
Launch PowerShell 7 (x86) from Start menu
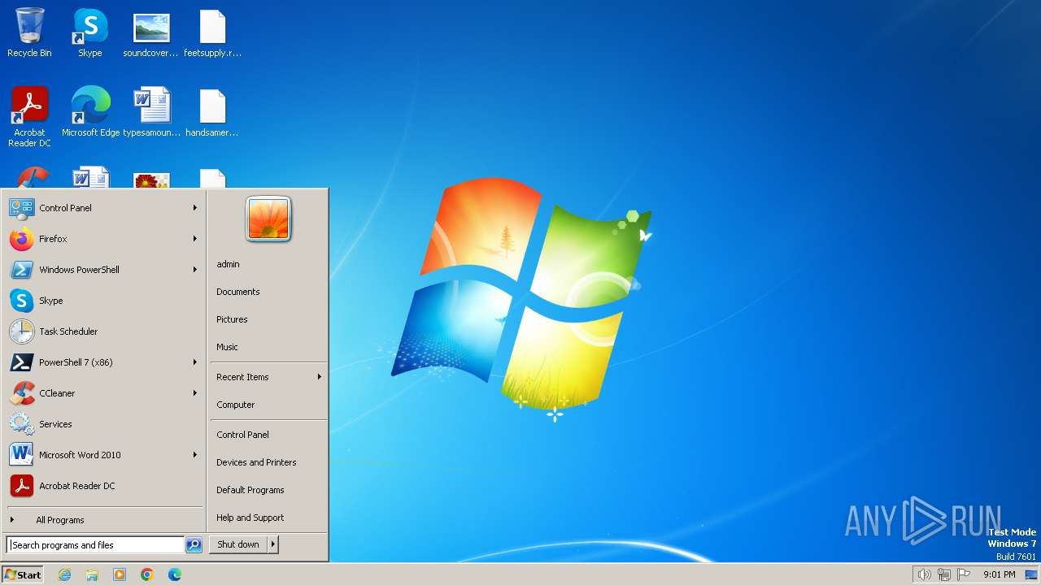coord(104,362)
